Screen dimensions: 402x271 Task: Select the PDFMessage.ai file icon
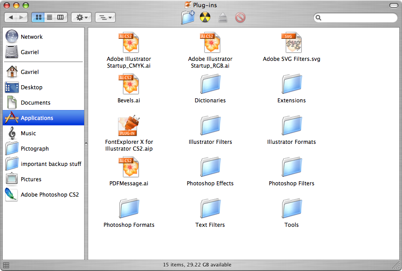pos(129,167)
